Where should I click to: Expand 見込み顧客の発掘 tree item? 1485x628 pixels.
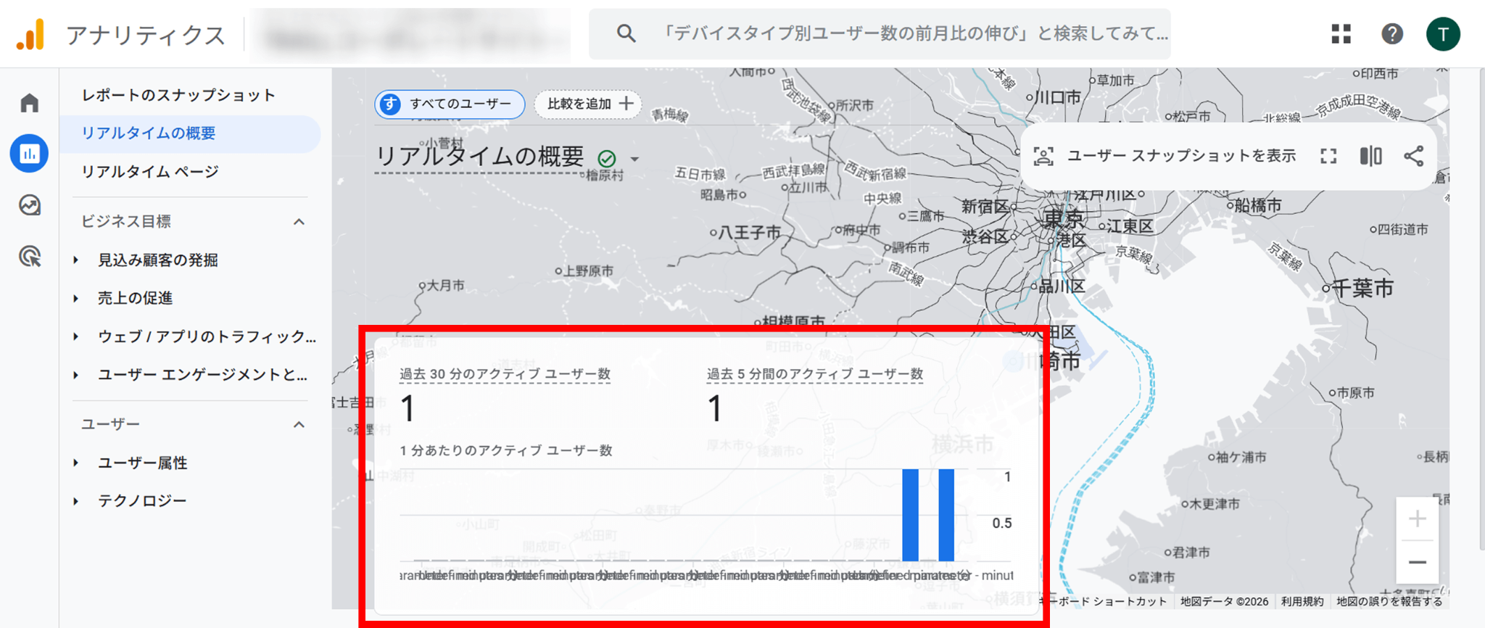click(x=76, y=260)
